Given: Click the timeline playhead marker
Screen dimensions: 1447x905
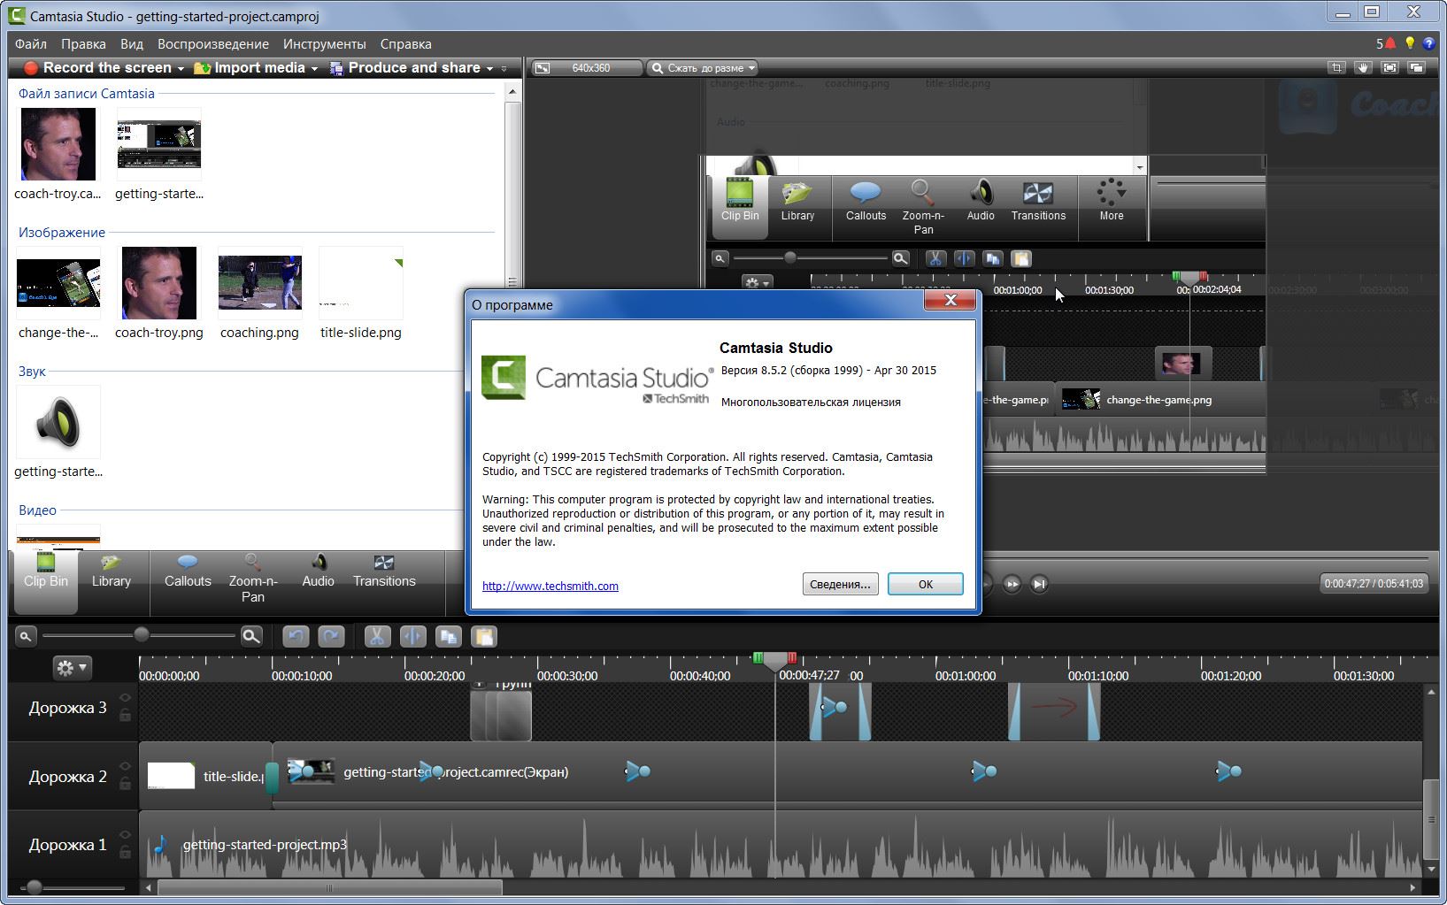Looking at the screenshot, I should coord(775,660).
